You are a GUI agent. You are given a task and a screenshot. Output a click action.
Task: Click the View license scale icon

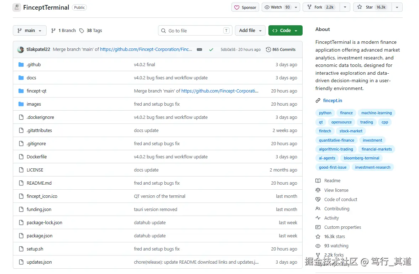[318, 190]
